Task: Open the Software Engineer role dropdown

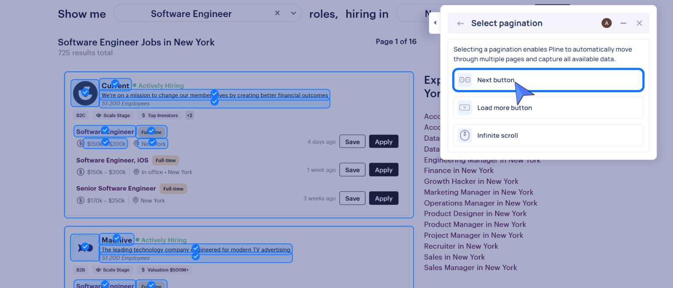Action: pos(294,13)
